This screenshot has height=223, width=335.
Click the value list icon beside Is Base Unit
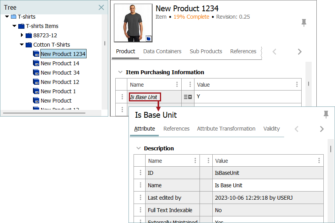[x=187, y=97]
